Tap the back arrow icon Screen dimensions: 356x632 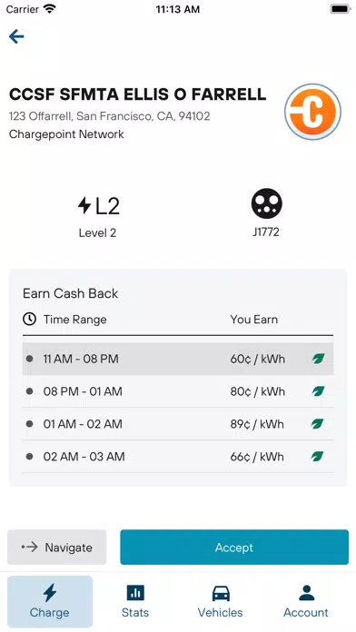click(16, 36)
